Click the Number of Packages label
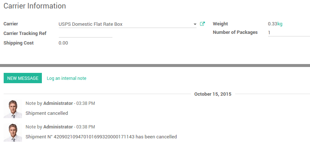Image resolution: width=310 pixels, height=145 pixels. (235, 32)
